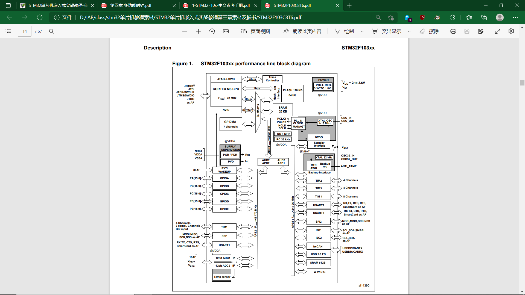Print the PDF document
Image resolution: width=525 pixels, height=295 pixels.
click(453, 31)
